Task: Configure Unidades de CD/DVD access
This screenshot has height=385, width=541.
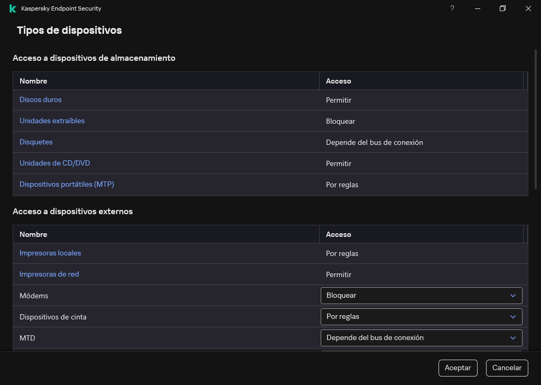Action: pyautogui.click(x=54, y=163)
